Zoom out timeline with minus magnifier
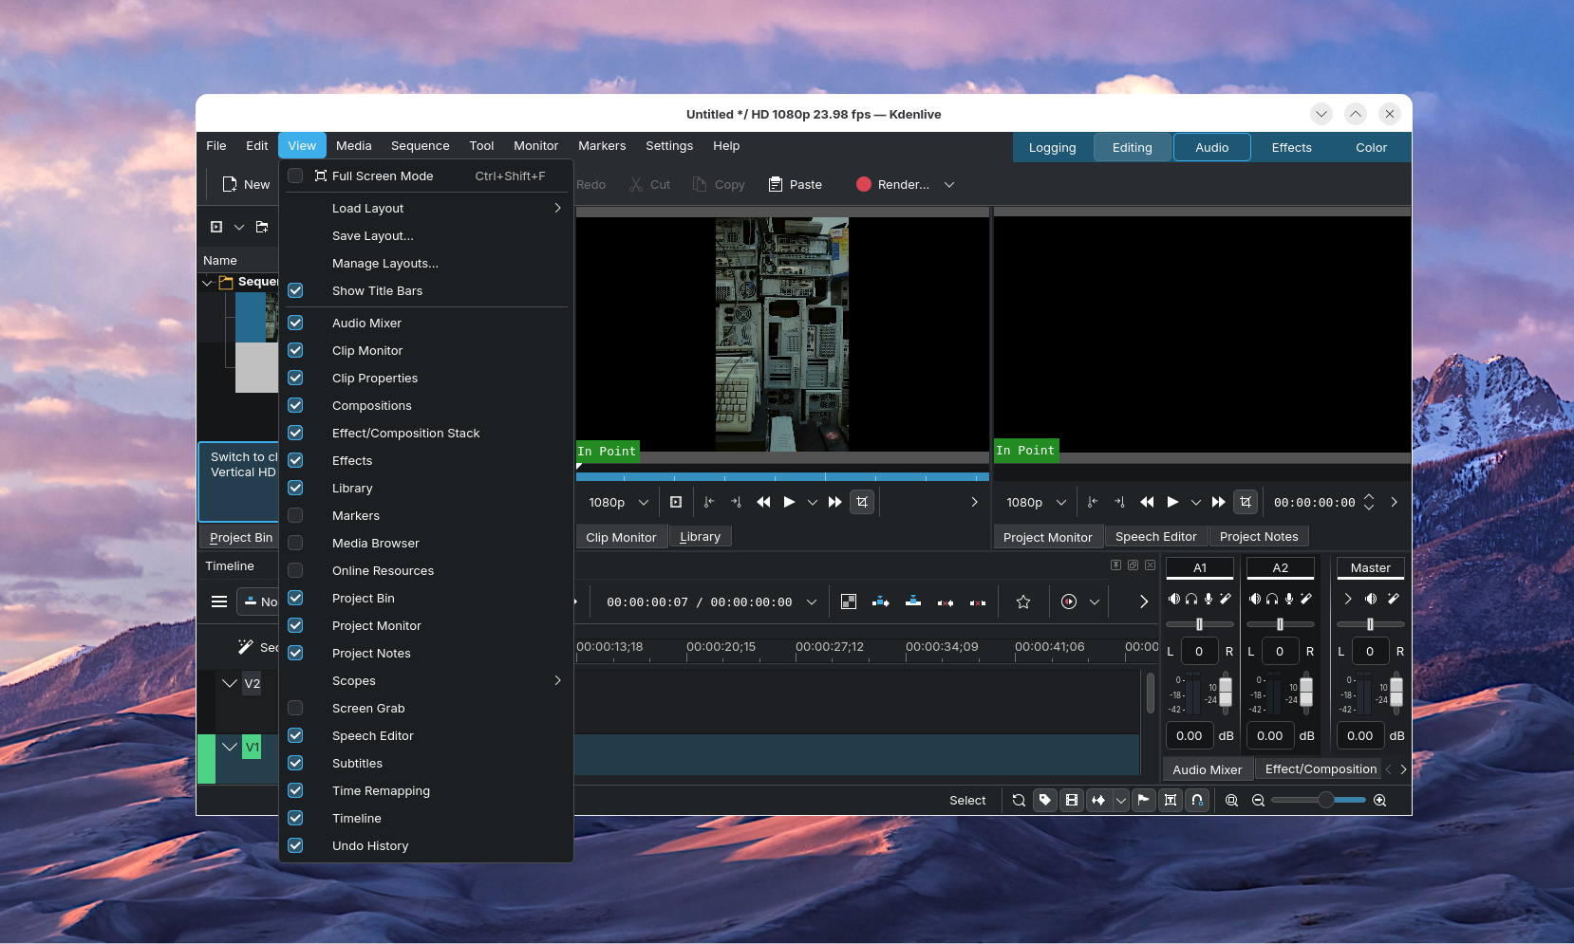 click(x=1259, y=800)
